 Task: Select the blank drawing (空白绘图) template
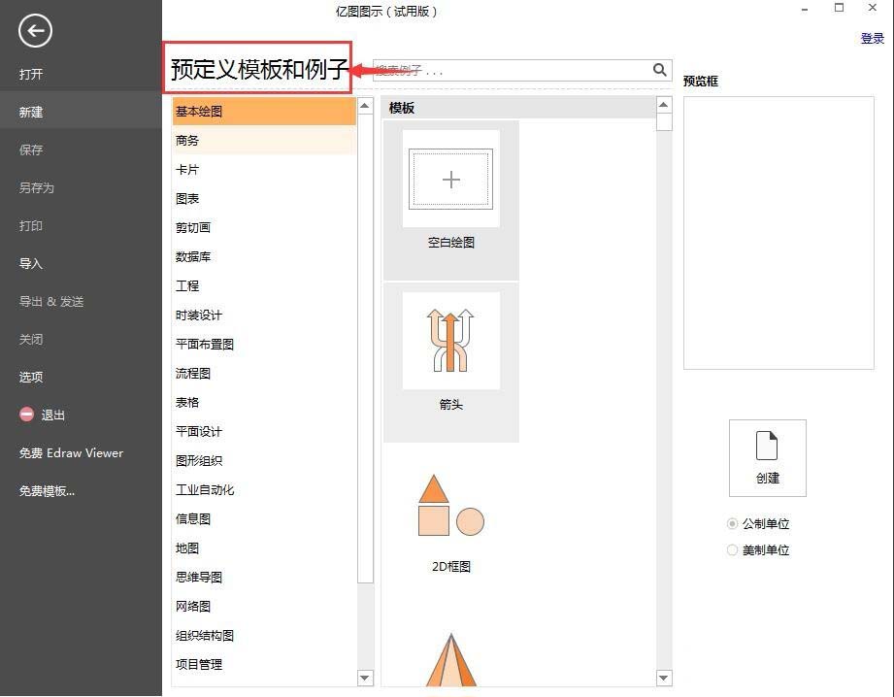click(451, 200)
